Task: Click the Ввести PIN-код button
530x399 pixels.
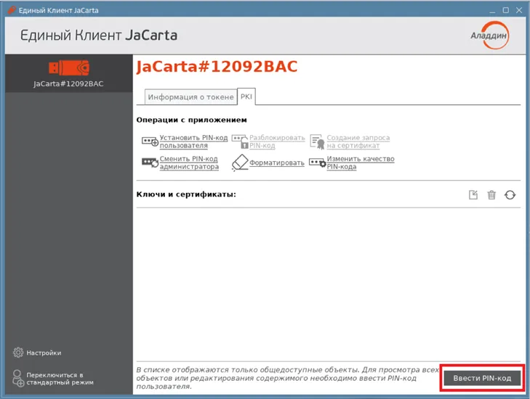Action: pyautogui.click(x=482, y=378)
